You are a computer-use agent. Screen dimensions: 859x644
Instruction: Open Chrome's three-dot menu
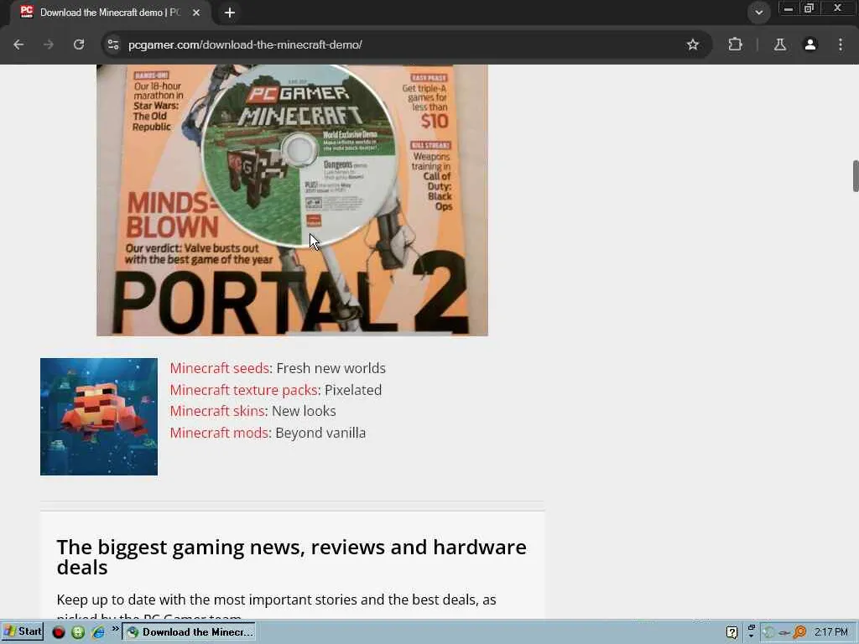(841, 44)
